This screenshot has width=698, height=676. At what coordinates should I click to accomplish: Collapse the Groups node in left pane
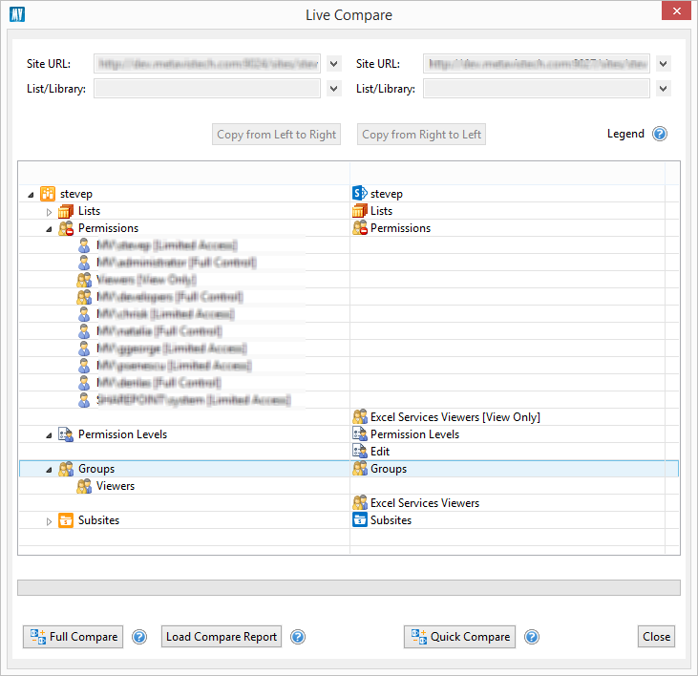pyautogui.click(x=49, y=470)
